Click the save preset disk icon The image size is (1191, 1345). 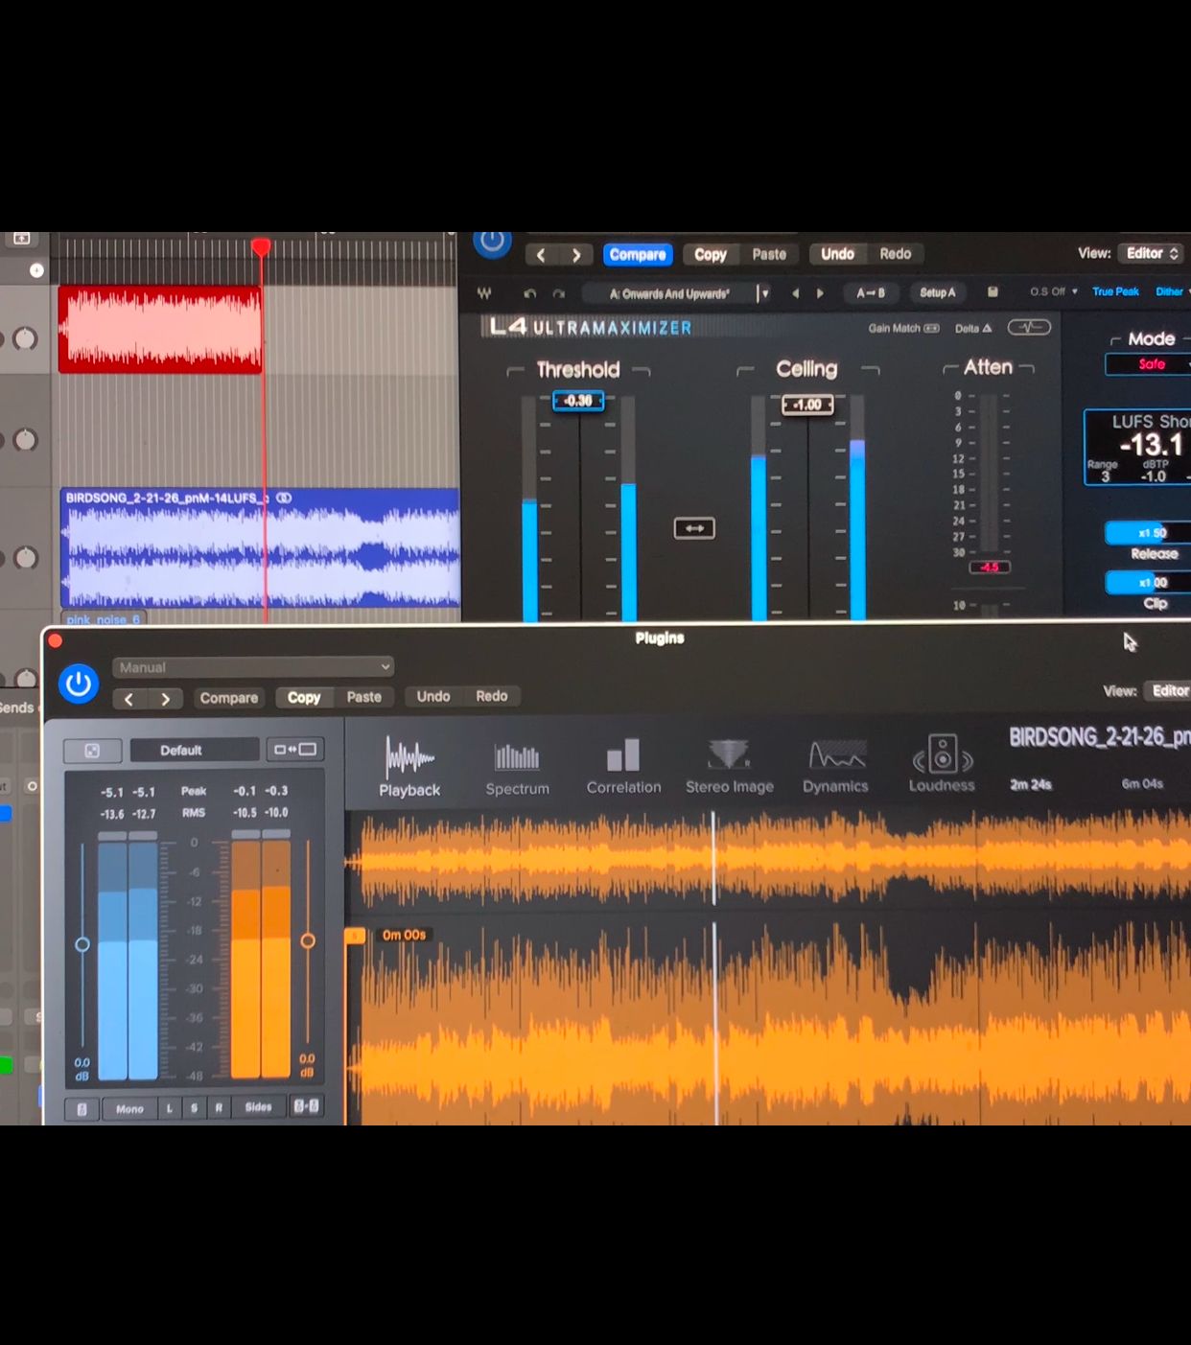click(x=992, y=292)
